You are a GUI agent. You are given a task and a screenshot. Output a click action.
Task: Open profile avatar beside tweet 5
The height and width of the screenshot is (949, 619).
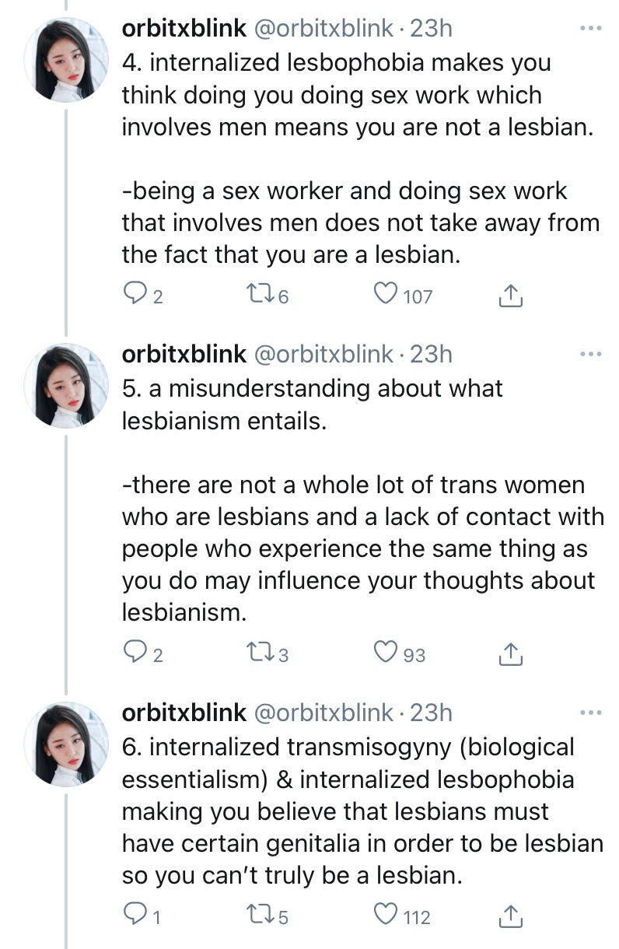point(66,387)
